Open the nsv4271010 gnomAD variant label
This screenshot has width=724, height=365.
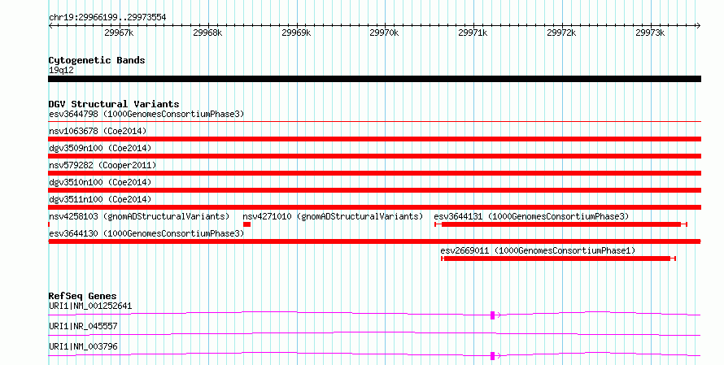(x=333, y=216)
